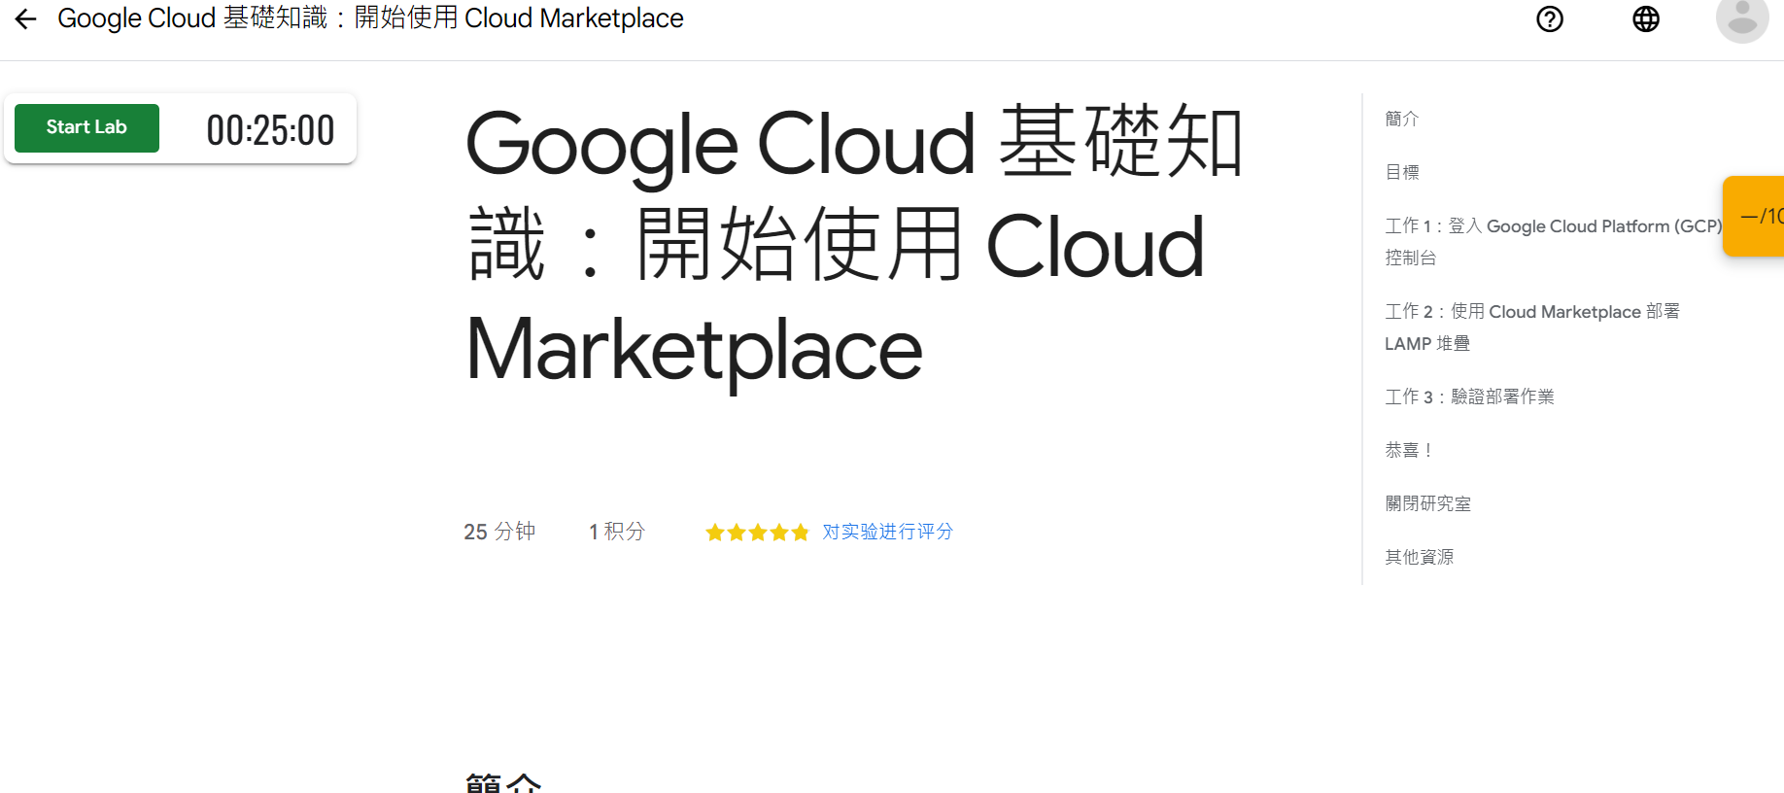The height and width of the screenshot is (793, 1784).
Task: Click the lab title in header bar
Action: point(370,18)
